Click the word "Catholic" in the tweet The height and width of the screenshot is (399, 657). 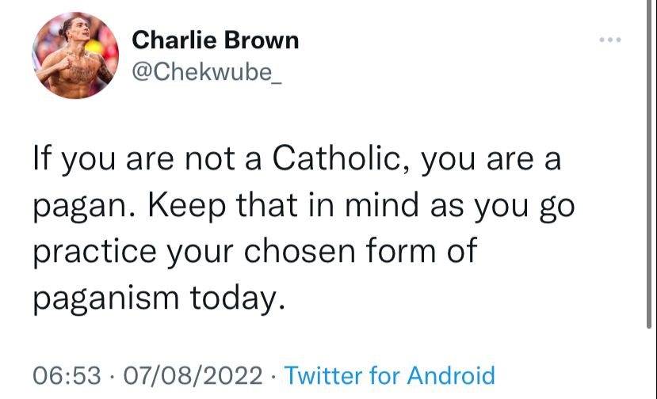coord(338,159)
